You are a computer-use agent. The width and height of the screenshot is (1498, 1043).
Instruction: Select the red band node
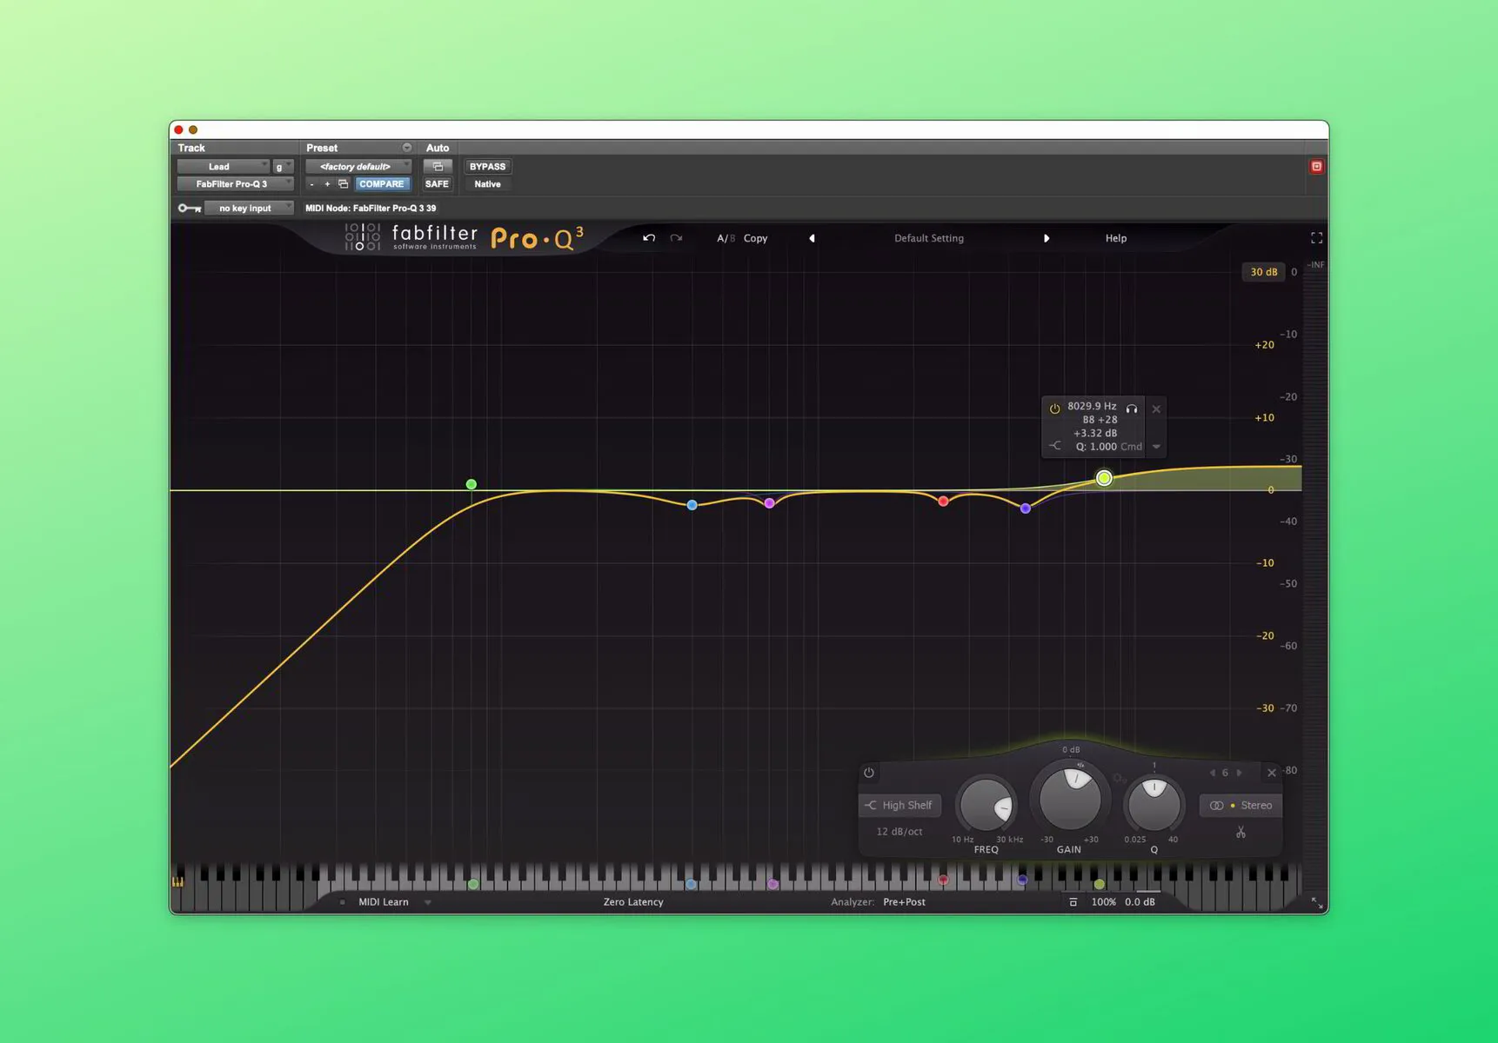tap(943, 502)
